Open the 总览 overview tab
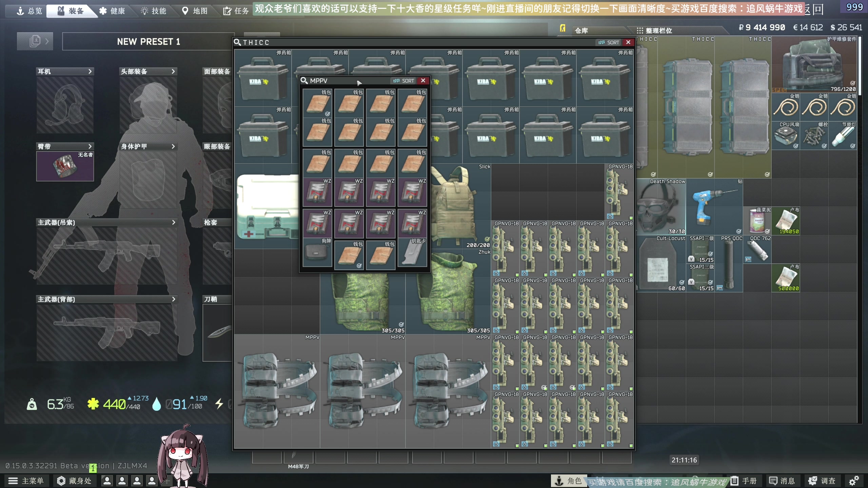The height and width of the screenshot is (488, 868). point(29,11)
